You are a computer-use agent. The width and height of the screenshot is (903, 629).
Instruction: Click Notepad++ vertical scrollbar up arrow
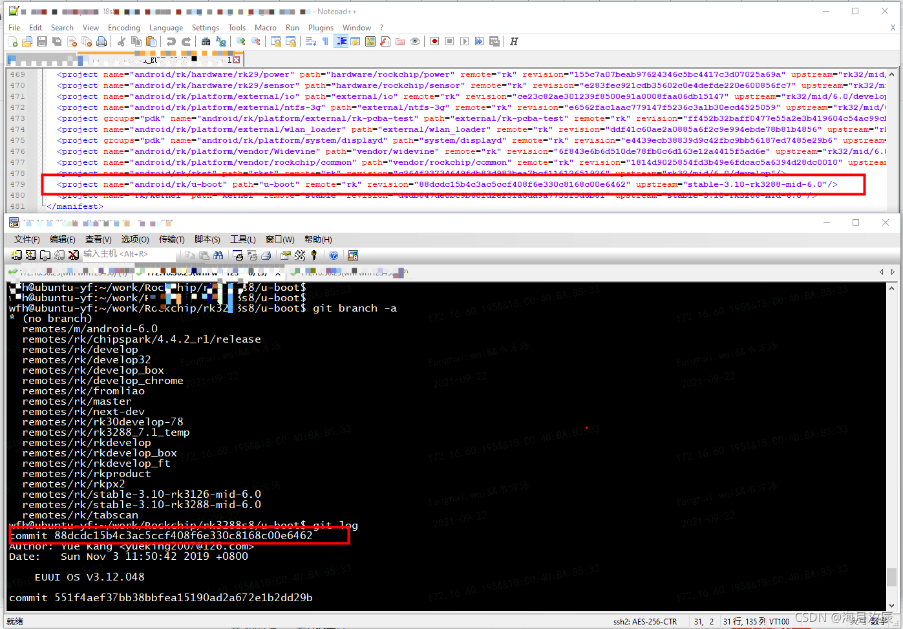(892, 74)
